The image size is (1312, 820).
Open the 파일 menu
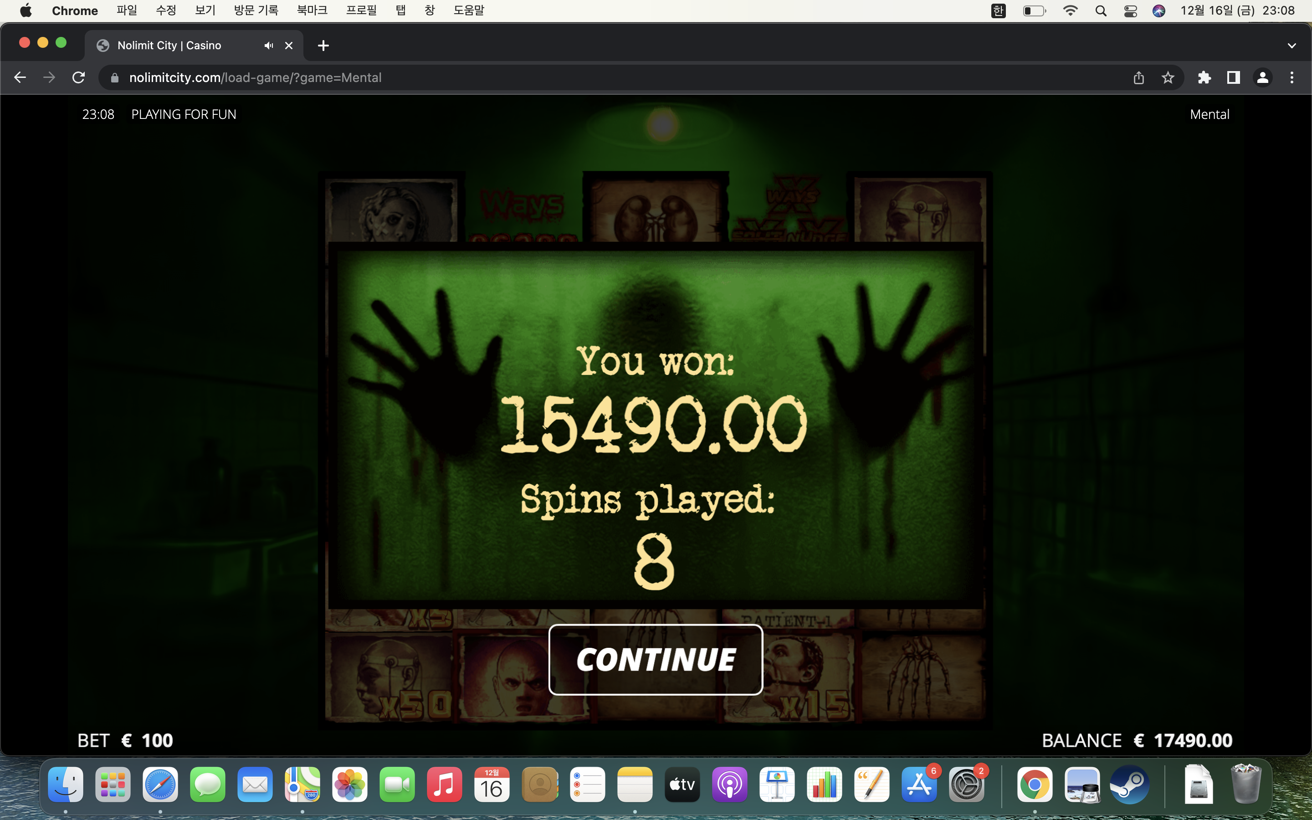click(x=127, y=10)
